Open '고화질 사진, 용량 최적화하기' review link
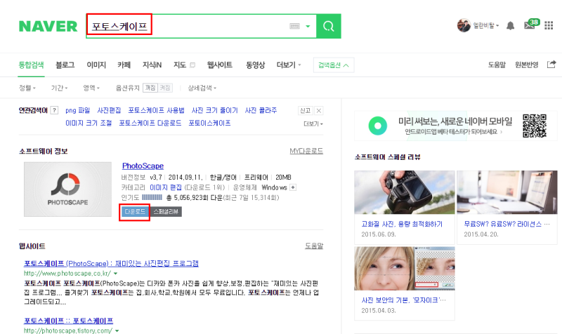The height and width of the screenshot is (334, 562). click(402, 224)
